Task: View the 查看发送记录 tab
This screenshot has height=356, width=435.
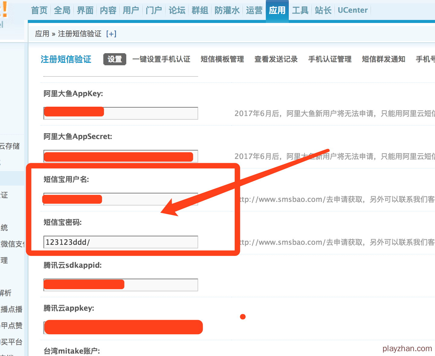Action: point(276,59)
